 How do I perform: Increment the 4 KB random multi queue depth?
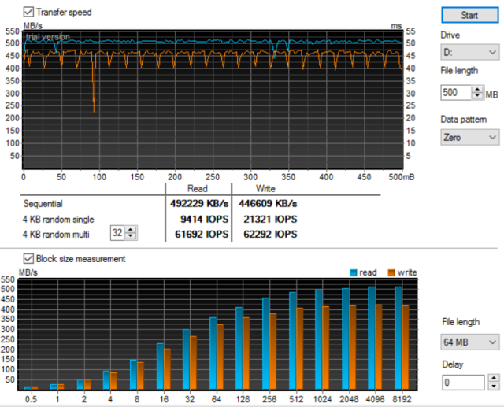pos(132,231)
